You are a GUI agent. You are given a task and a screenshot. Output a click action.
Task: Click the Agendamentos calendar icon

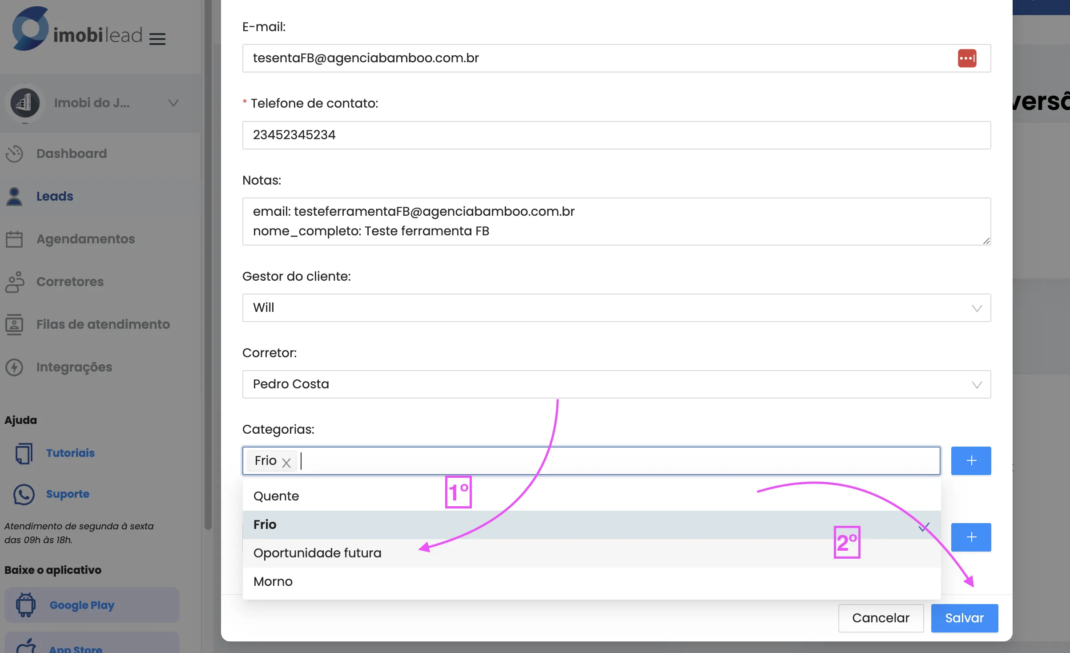click(x=14, y=239)
